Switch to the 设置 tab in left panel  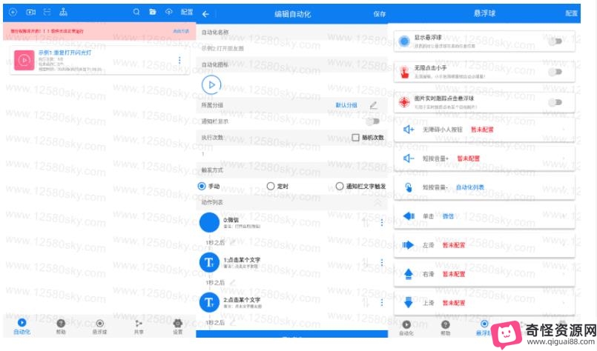pyautogui.click(x=177, y=327)
